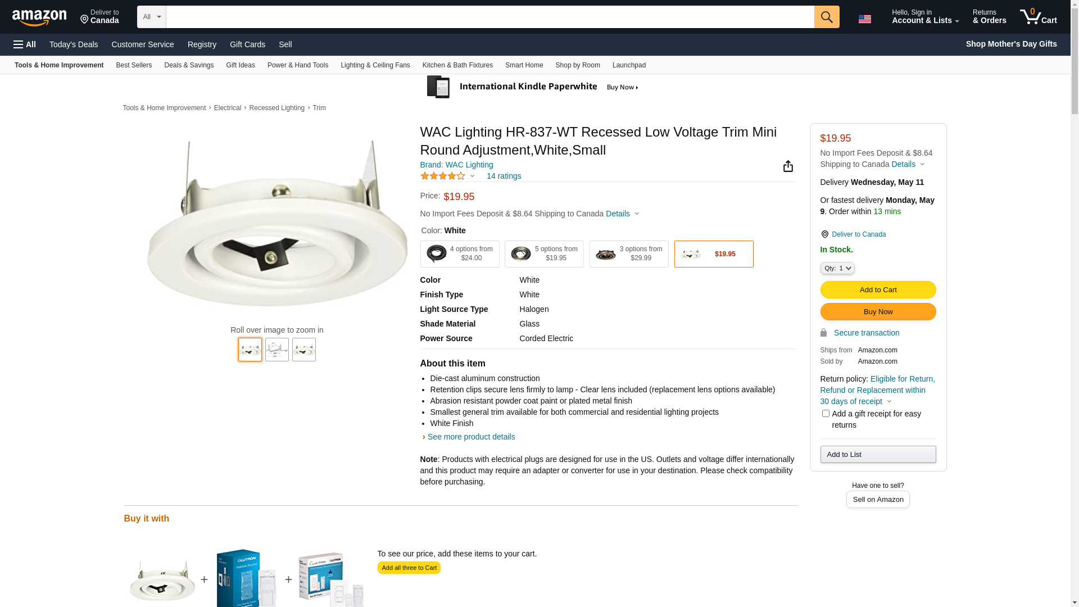Choose the US flag language selector
The height and width of the screenshot is (607, 1079).
coord(864,19)
